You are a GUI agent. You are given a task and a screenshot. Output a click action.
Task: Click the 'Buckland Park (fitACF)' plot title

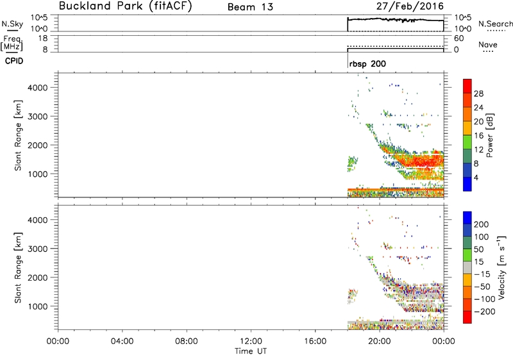[125, 6]
